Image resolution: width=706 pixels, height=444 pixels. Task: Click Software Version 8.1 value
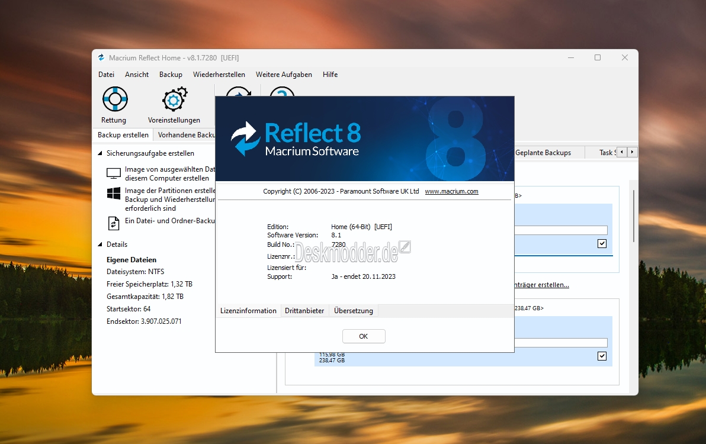[336, 235]
